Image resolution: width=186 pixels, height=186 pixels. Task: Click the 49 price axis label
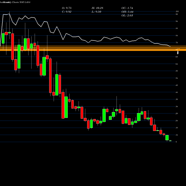[x=177, y=85]
